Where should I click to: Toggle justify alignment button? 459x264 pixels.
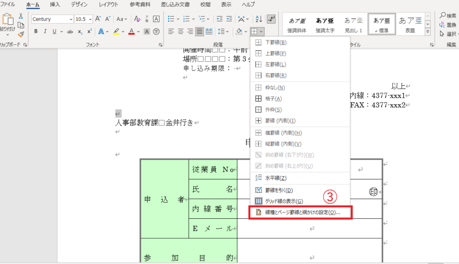[x=199, y=32]
